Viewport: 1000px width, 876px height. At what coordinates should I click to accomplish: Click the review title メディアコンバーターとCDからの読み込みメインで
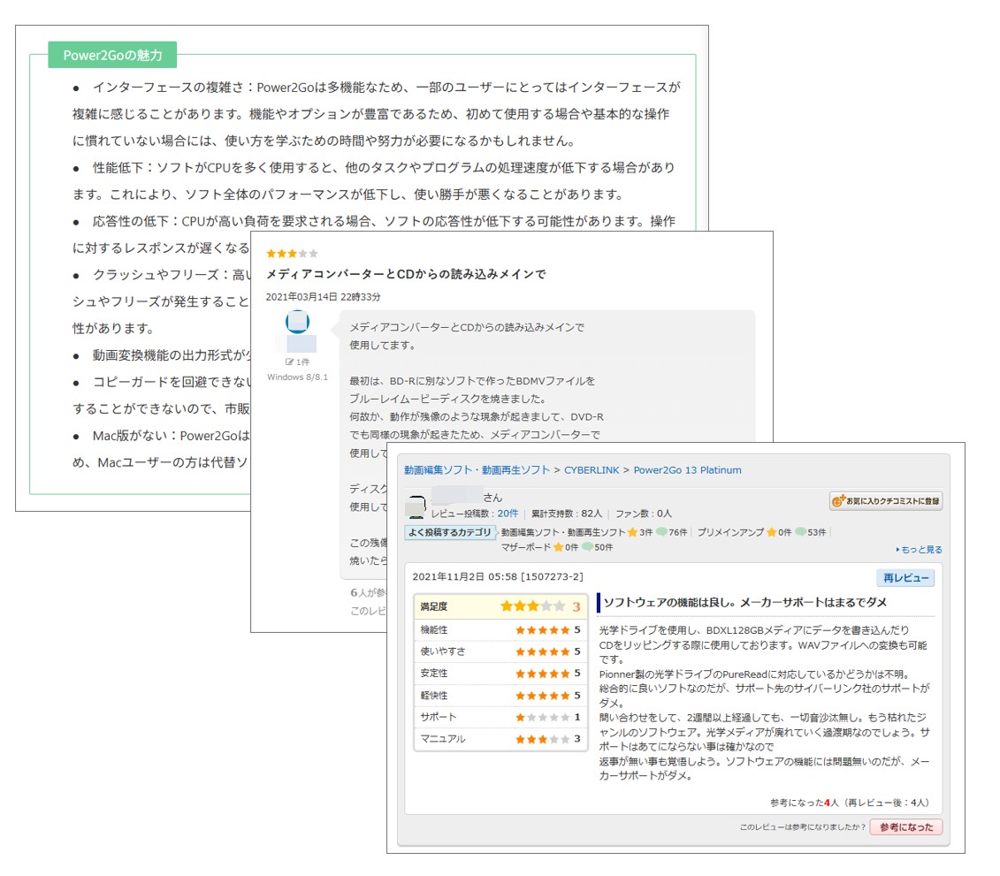click(406, 274)
